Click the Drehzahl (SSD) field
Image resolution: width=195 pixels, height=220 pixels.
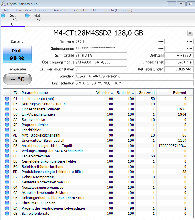[179, 55]
